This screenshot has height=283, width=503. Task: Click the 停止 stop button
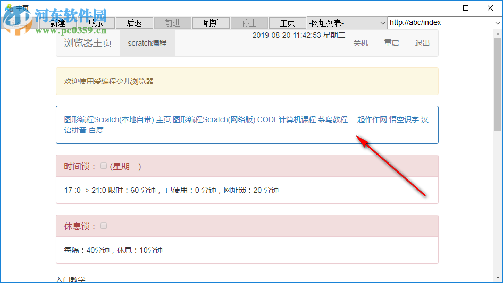coord(249,23)
